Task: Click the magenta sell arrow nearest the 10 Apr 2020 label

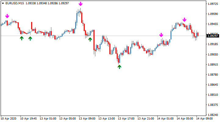Action: [7, 16]
